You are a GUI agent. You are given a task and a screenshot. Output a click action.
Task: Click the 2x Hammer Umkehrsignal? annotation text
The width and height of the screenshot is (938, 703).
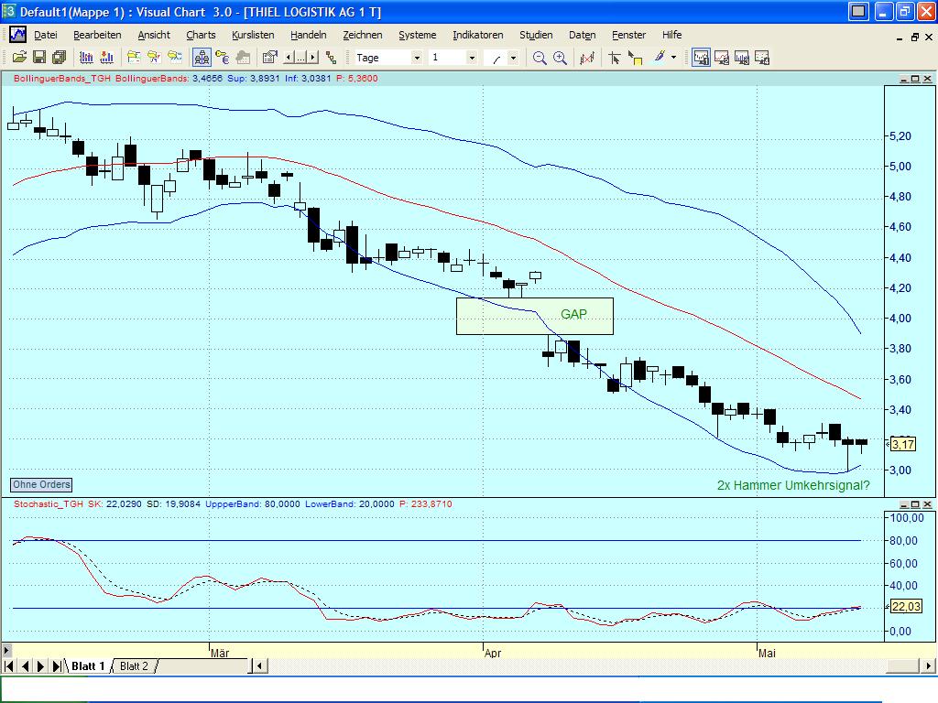coord(793,485)
